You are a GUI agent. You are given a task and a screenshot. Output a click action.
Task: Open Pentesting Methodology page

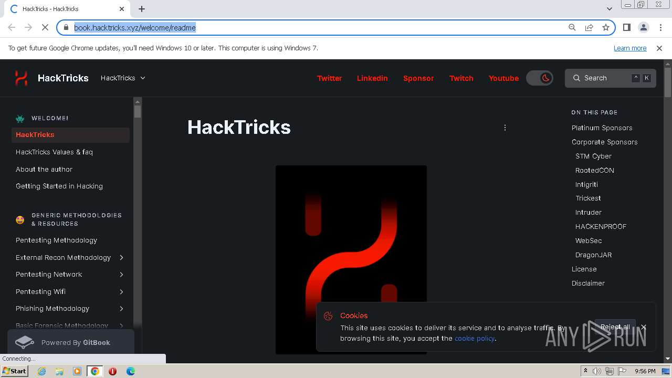tap(56, 240)
